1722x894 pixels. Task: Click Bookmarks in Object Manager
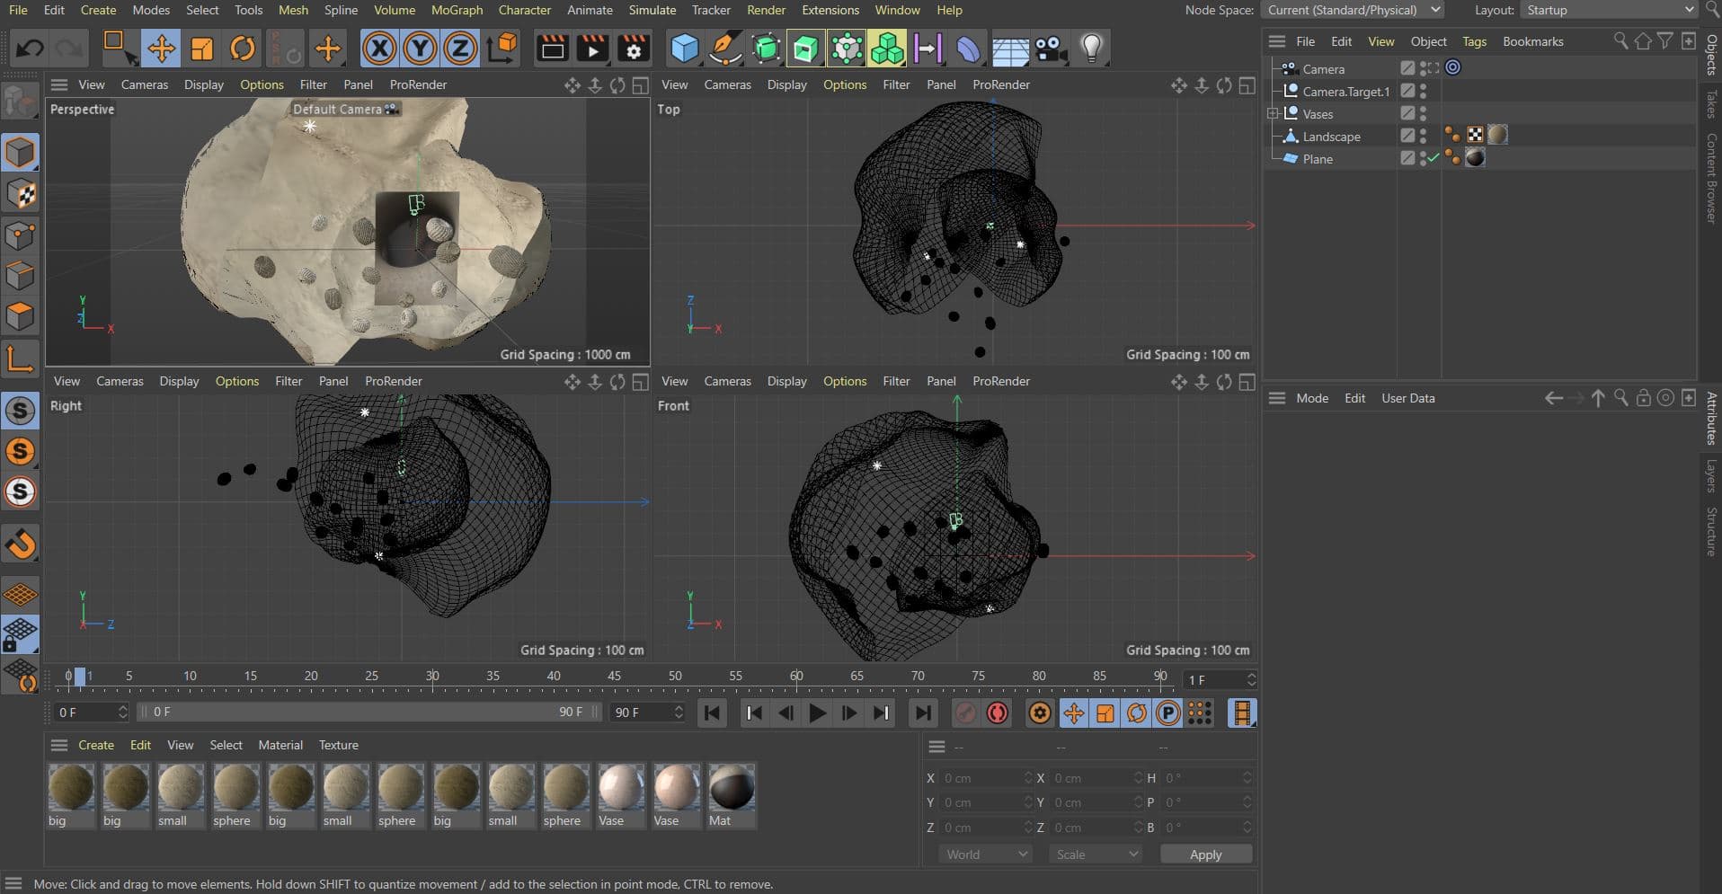1532,41
